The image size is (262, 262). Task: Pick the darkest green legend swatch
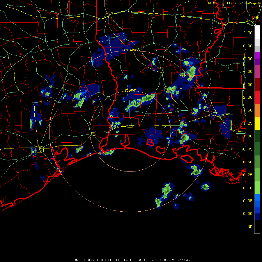[257, 136]
